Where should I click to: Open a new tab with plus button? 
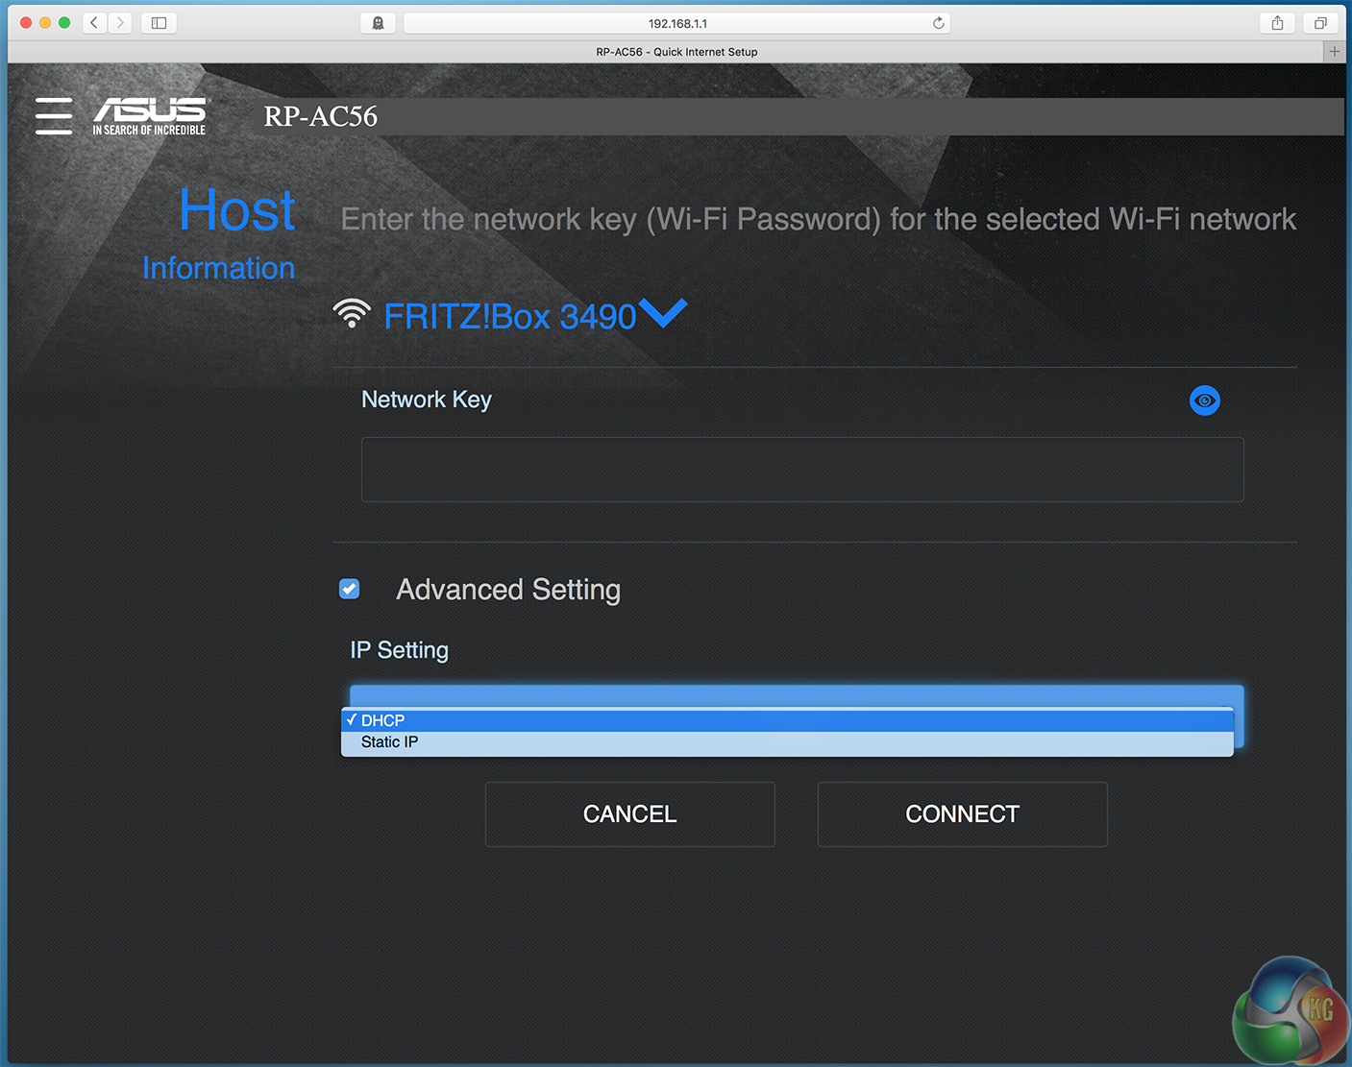click(x=1334, y=52)
